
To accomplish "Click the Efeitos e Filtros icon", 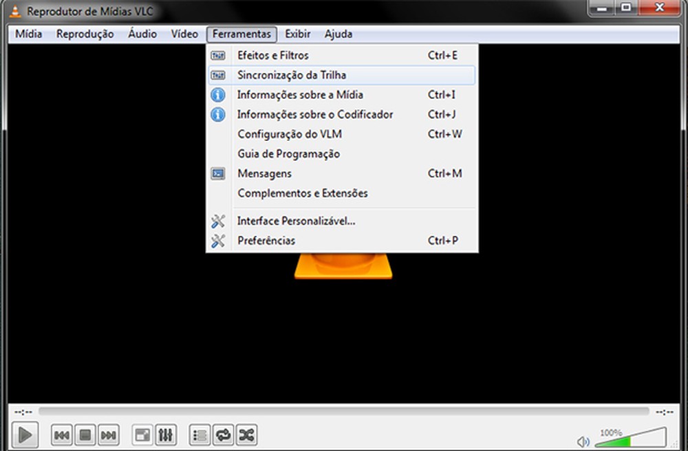I will pos(218,55).
